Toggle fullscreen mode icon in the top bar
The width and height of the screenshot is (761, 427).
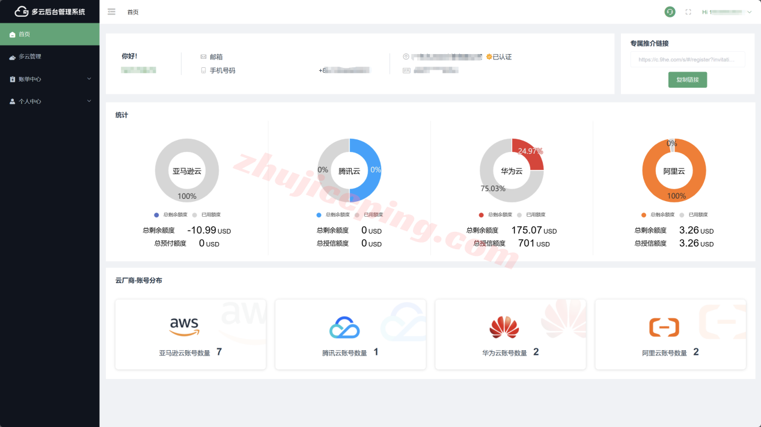689,12
